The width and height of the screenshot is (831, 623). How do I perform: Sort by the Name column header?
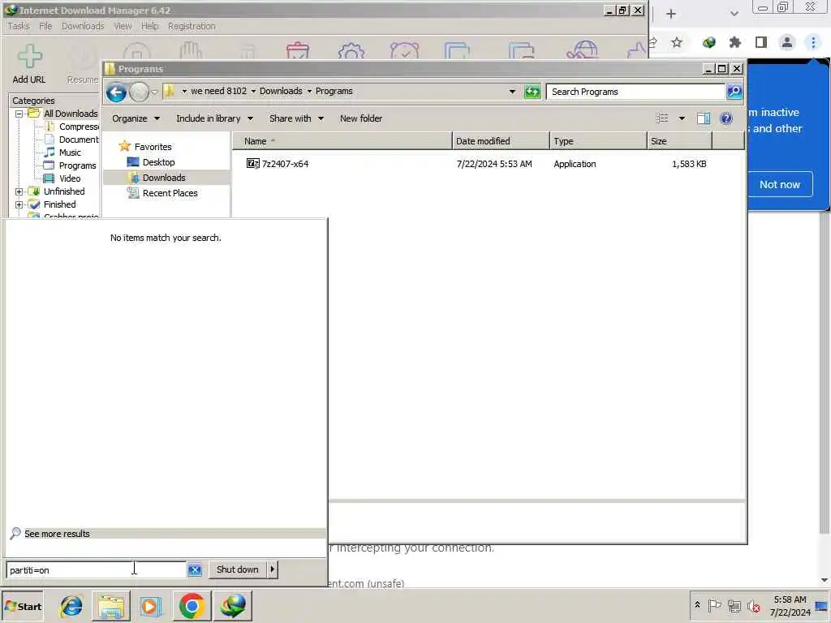pos(342,141)
